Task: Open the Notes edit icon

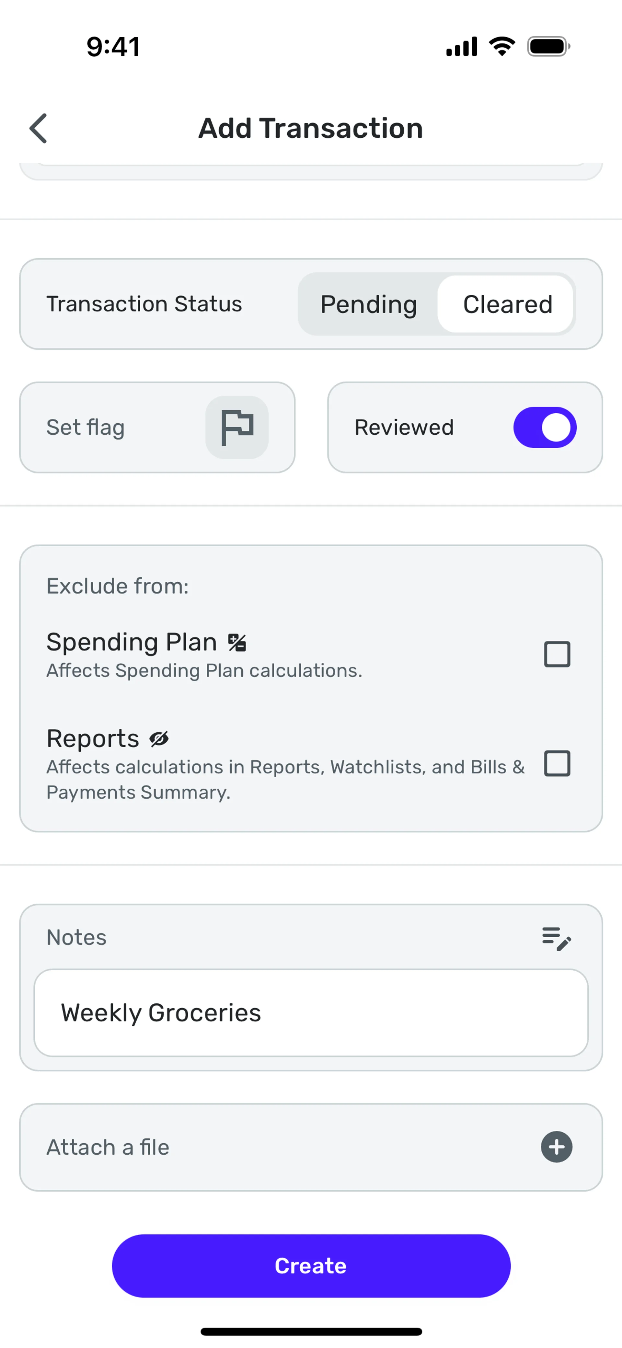Action: pyautogui.click(x=556, y=938)
